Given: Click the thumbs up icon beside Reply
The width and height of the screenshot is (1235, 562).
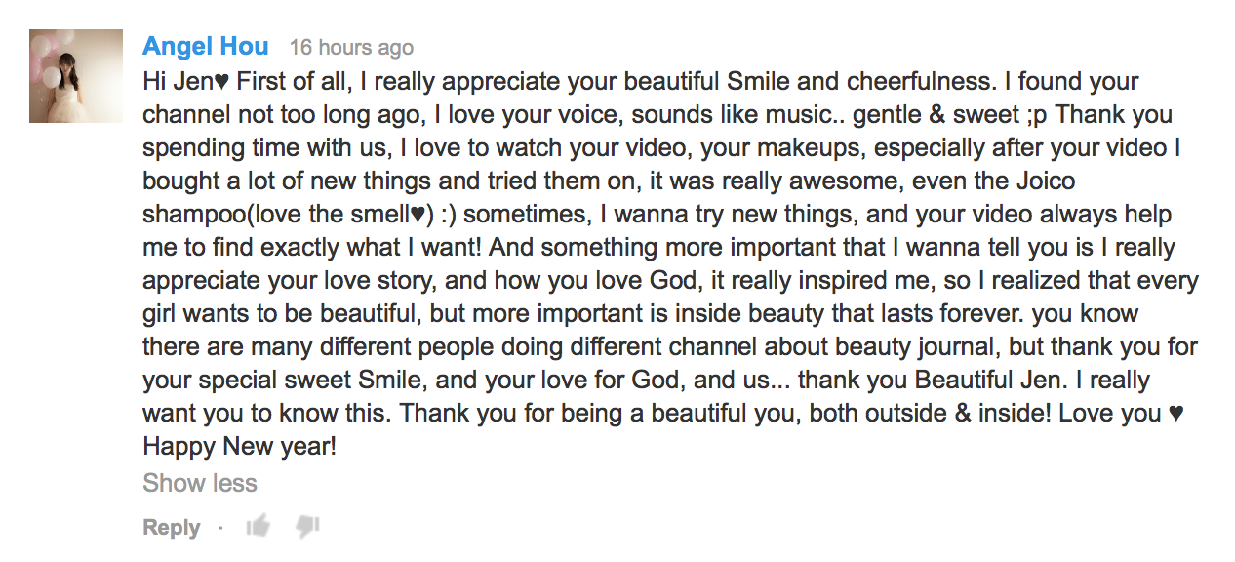Looking at the screenshot, I should coord(259,527).
